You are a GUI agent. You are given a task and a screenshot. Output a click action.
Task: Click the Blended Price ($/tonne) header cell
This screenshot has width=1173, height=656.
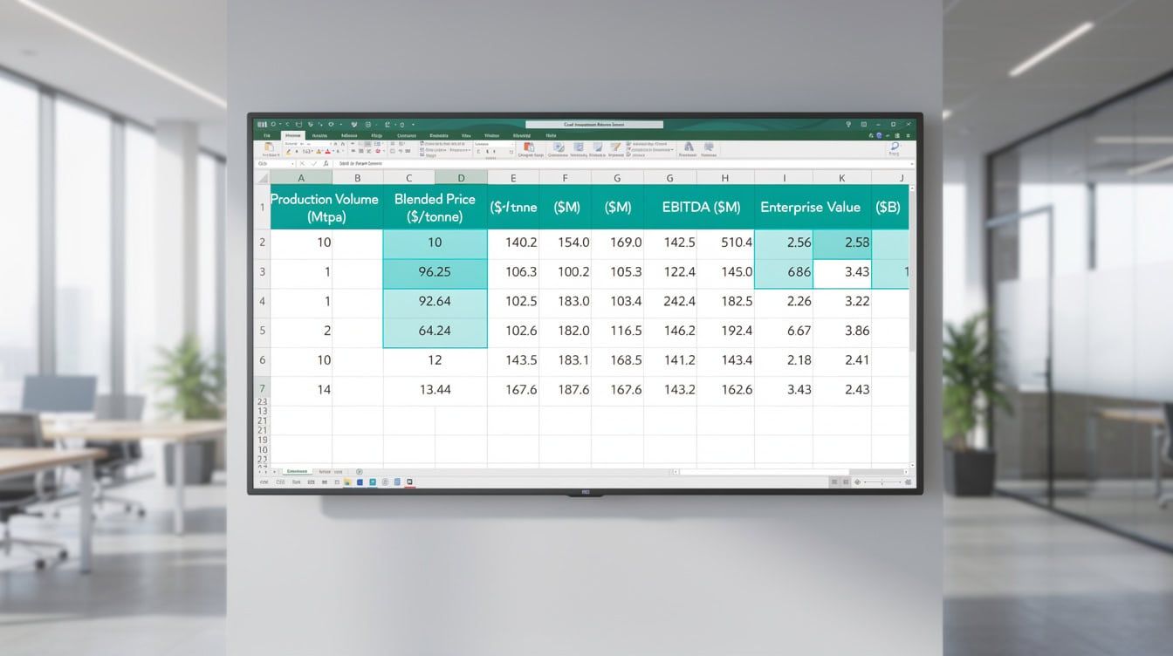435,208
